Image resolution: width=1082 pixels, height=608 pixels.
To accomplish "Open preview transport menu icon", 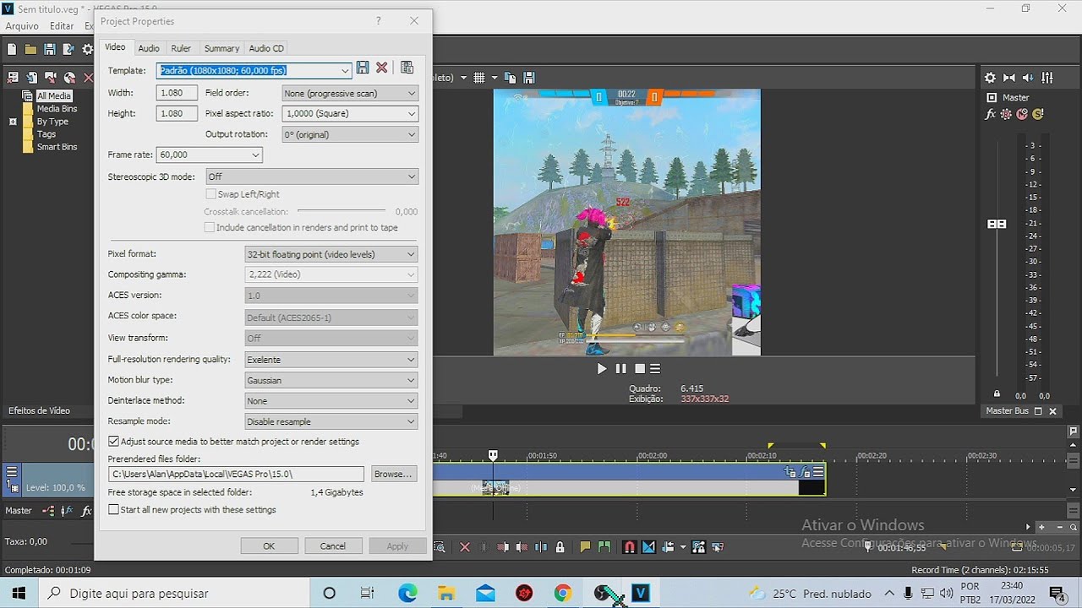I will tap(655, 368).
